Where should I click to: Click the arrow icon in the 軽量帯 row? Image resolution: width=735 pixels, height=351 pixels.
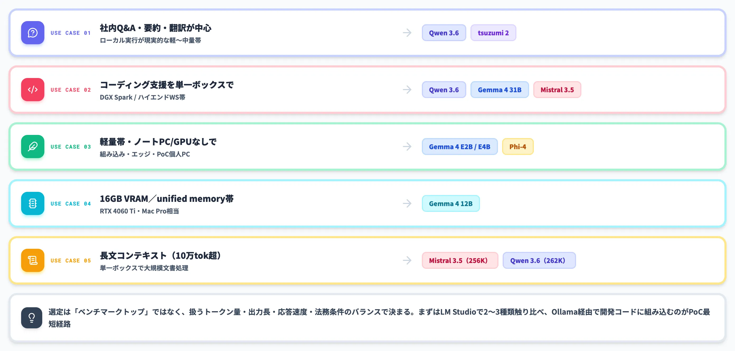pos(407,147)
